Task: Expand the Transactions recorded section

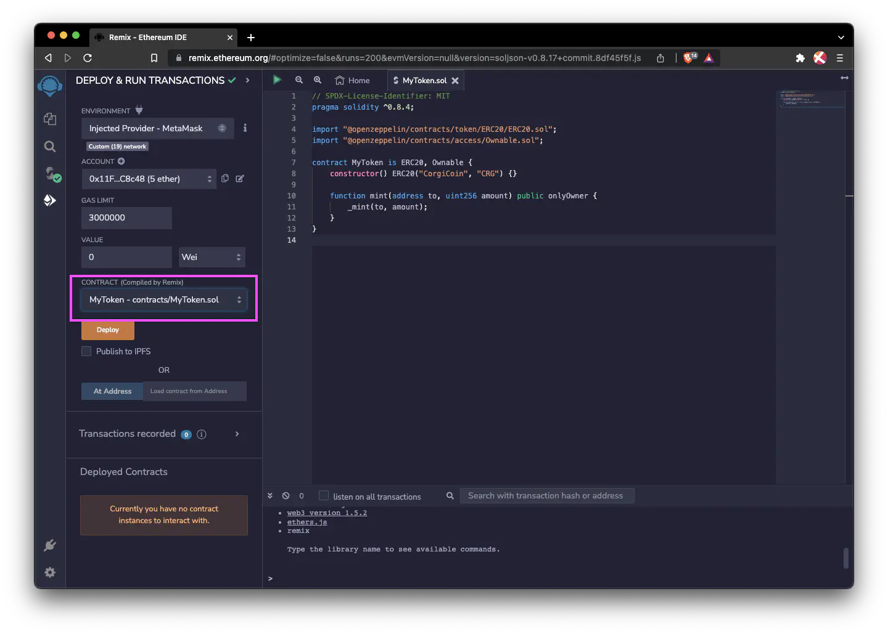Action: pos(237,434)
